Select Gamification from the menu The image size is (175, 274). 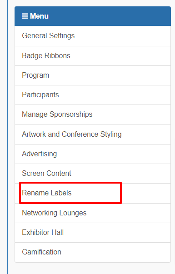click(x=93, y=252)
